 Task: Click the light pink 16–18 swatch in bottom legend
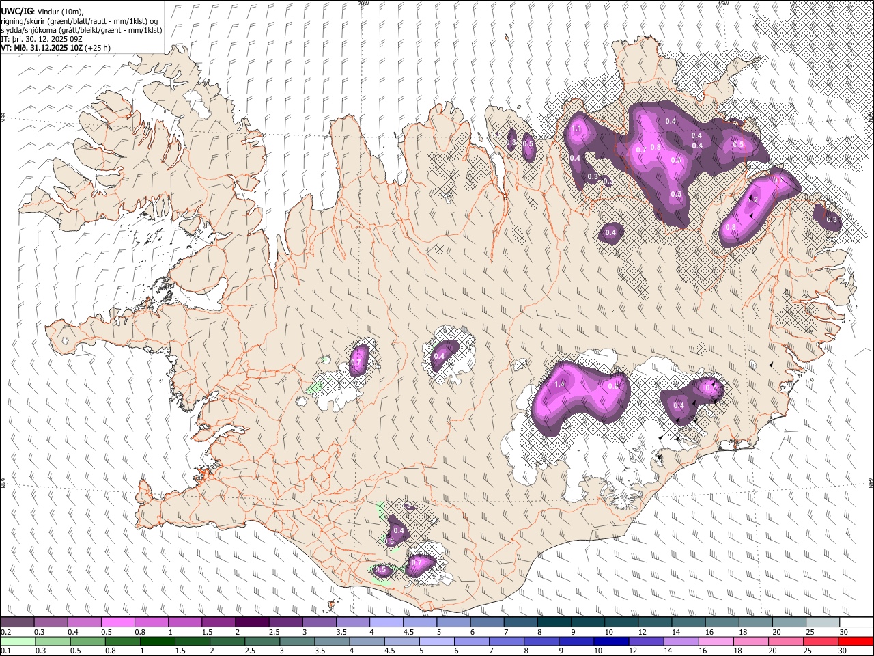(716, 641)
